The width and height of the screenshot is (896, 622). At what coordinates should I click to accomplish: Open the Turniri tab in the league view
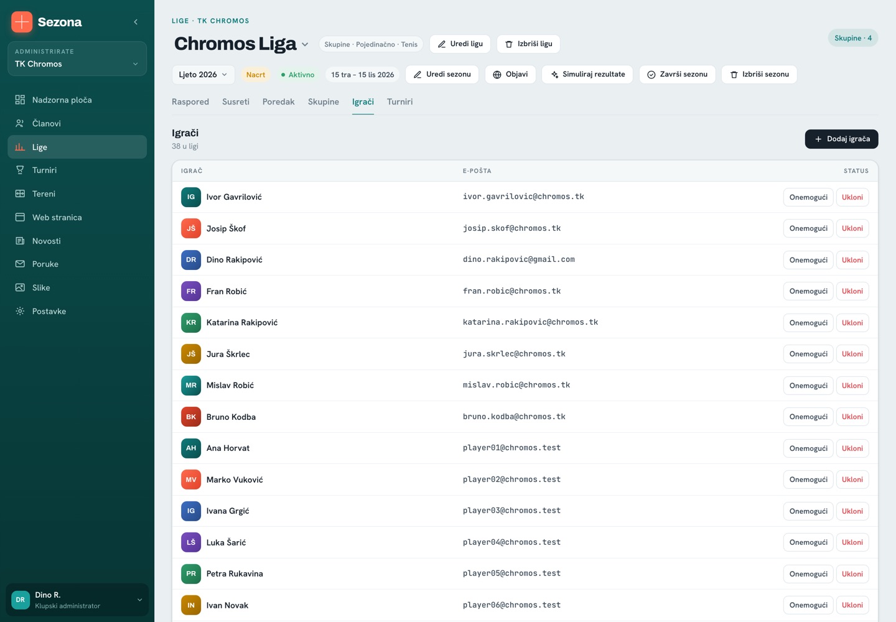point(400,102)
